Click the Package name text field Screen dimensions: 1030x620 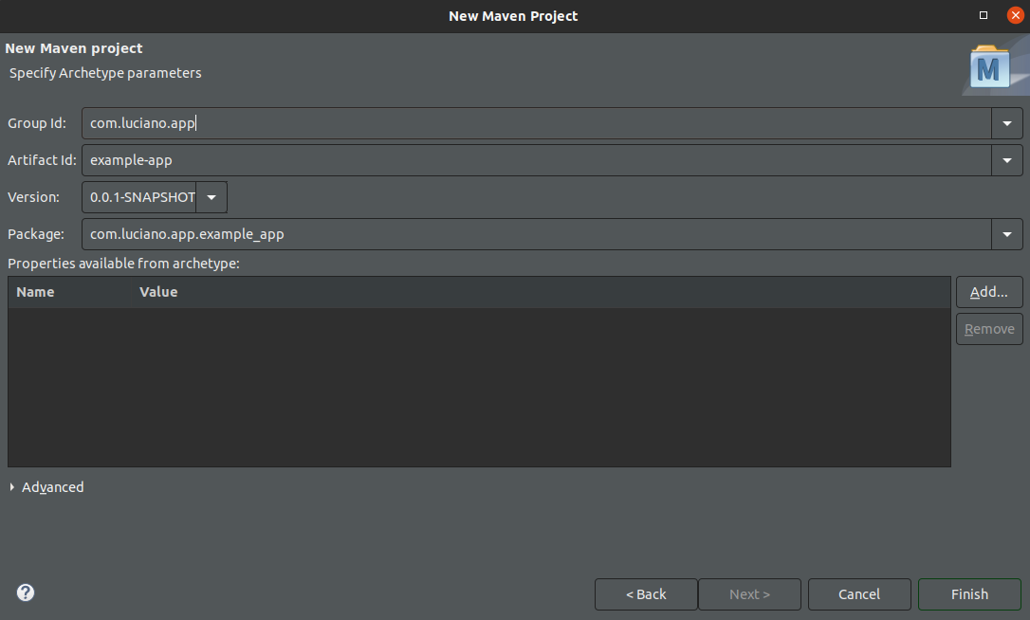tap(531, 234)
